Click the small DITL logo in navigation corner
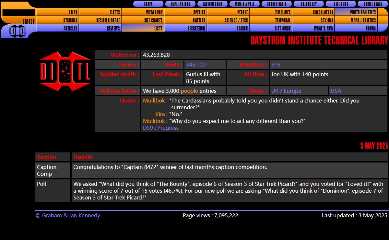The width and height of the screenshot is (389, 240). [18, 32]
